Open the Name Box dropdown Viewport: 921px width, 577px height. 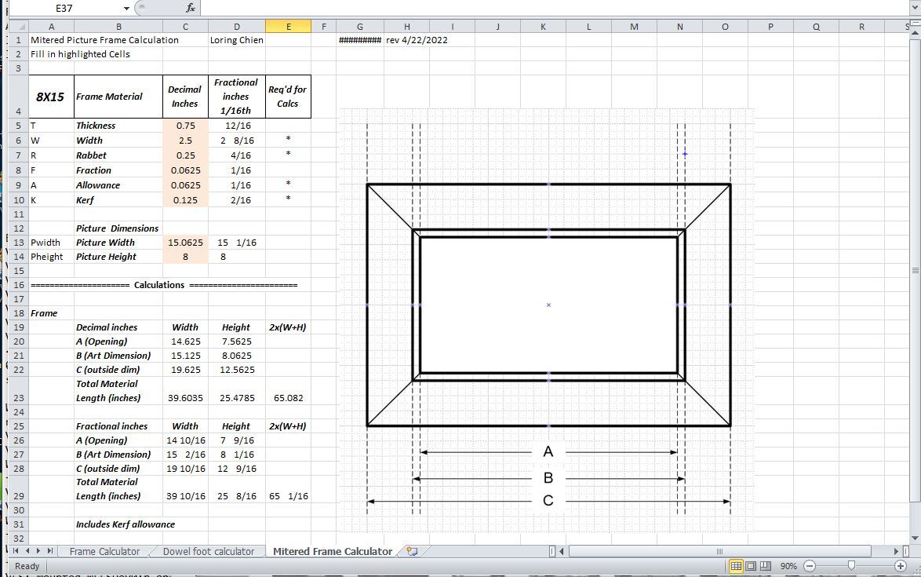[127, 8]
